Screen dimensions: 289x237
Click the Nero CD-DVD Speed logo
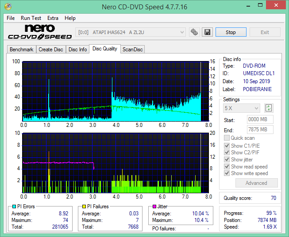click(x=40, y=32)
